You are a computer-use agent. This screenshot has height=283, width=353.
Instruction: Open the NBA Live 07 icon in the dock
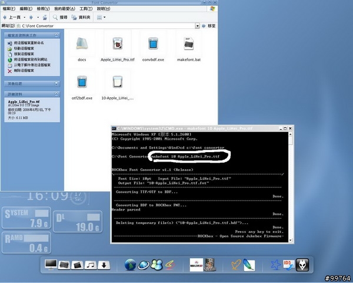pos(197,265)
